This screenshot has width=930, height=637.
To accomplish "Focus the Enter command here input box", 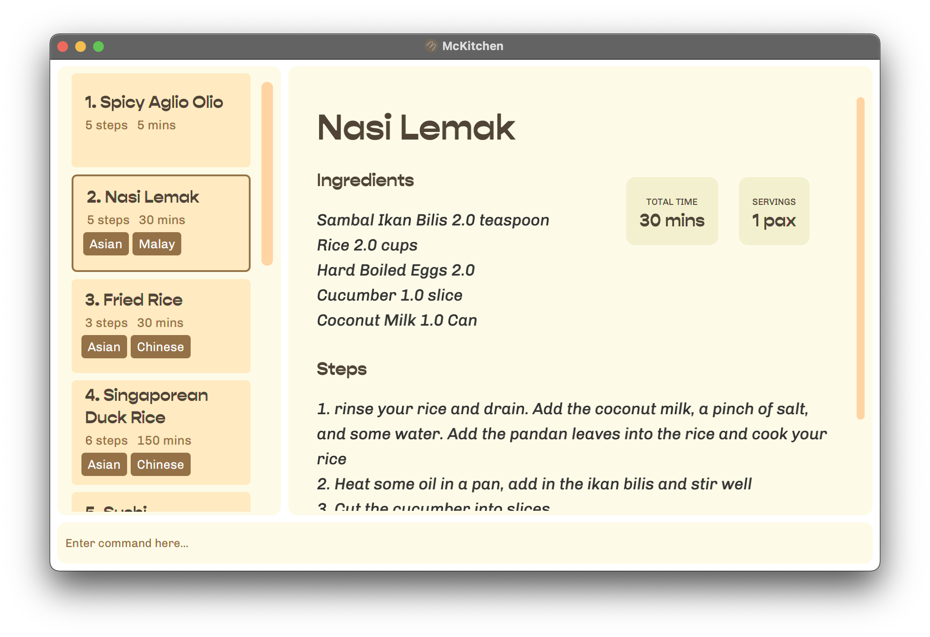I will [x=465, y=543].
